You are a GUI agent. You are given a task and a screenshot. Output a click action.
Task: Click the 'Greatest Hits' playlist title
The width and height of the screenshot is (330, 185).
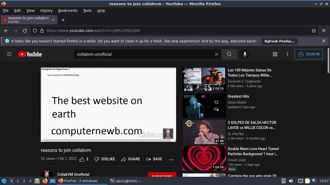[238, 96]
